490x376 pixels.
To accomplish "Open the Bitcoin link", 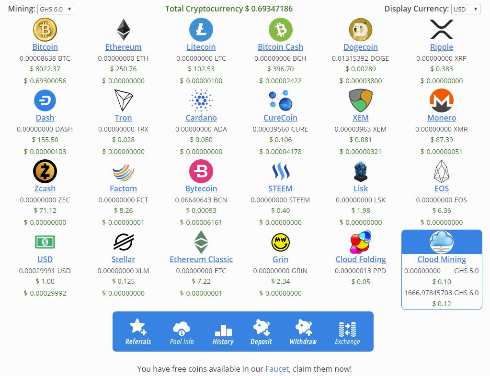I will 45,47.
